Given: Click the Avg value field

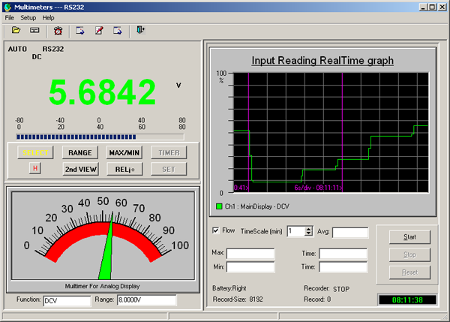Looking at the screenshot, I should coord(350,233).
